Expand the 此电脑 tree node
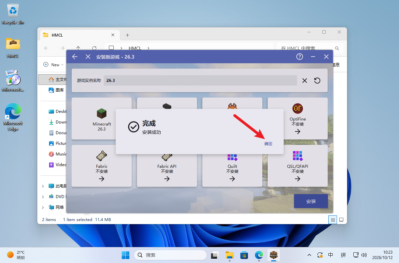The width and height of the screenshot is (399, 263). (43, 186)
